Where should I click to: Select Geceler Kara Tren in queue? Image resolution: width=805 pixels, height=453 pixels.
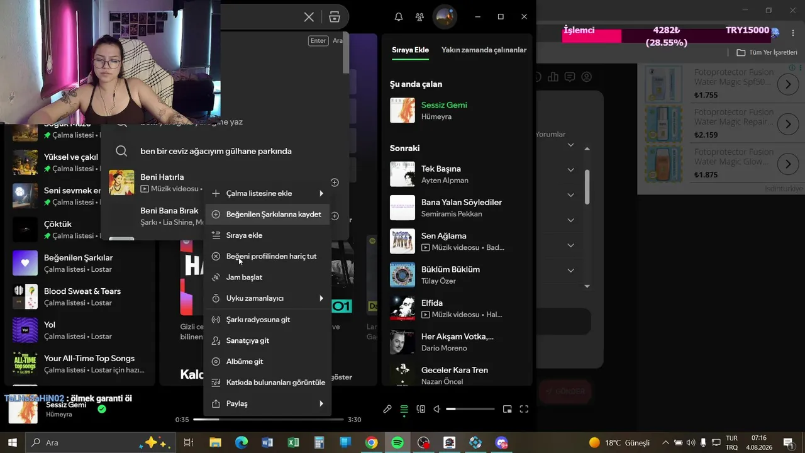[457, 376]
